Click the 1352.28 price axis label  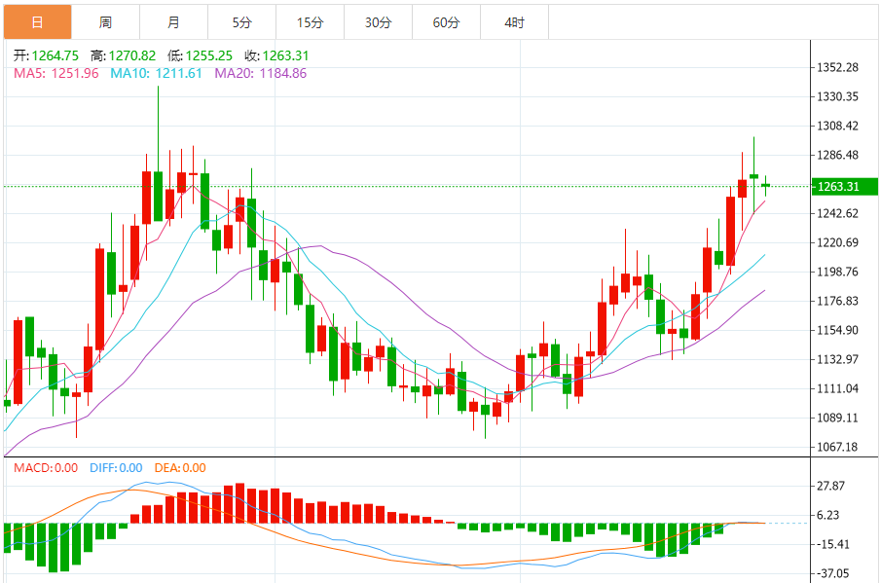pos(837,67)
